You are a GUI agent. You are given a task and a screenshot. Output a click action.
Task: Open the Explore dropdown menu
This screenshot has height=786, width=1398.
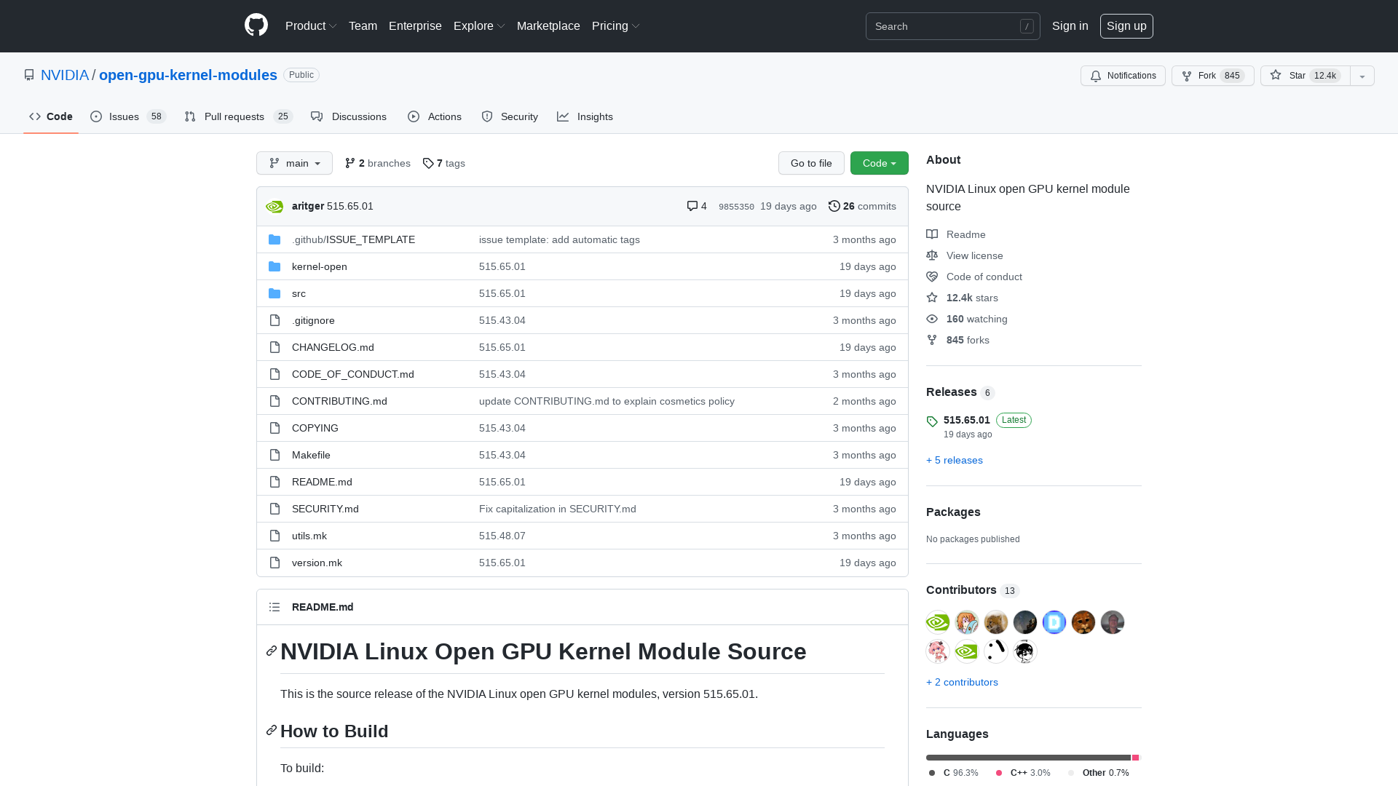click(x=479, y=25)
